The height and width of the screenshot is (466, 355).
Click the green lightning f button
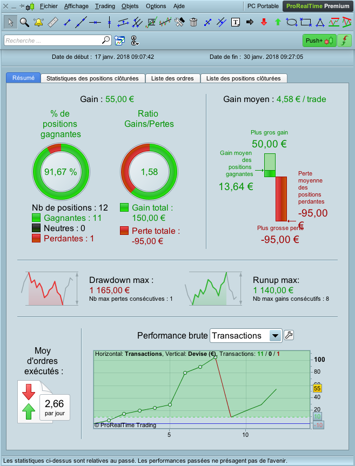pyautogui.click(x=345, y=40)
